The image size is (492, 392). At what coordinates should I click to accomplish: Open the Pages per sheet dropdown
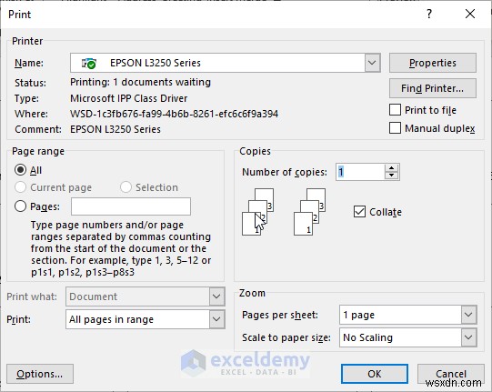(468, 315)
